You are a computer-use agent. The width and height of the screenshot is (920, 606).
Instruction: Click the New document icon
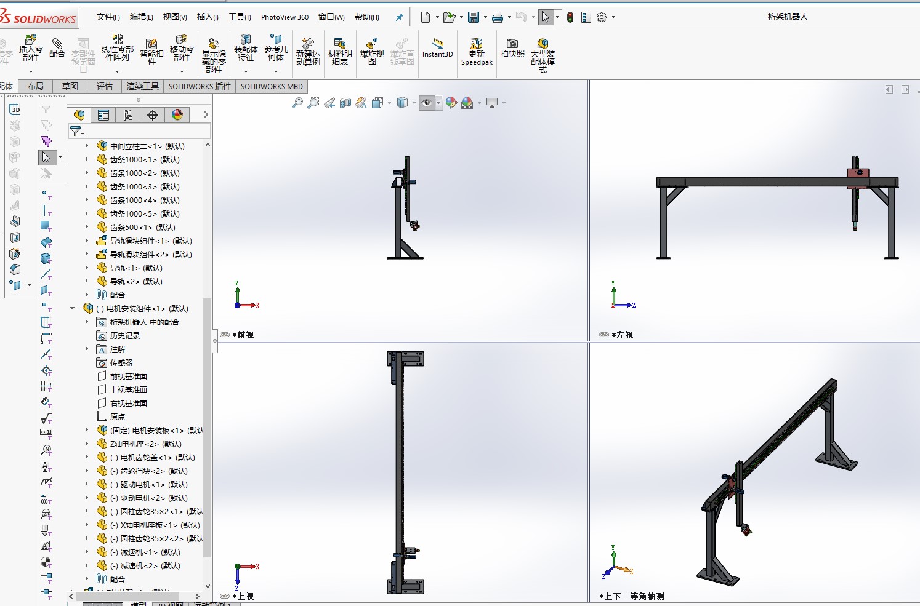pyautogui.click(x=426, y=17)
